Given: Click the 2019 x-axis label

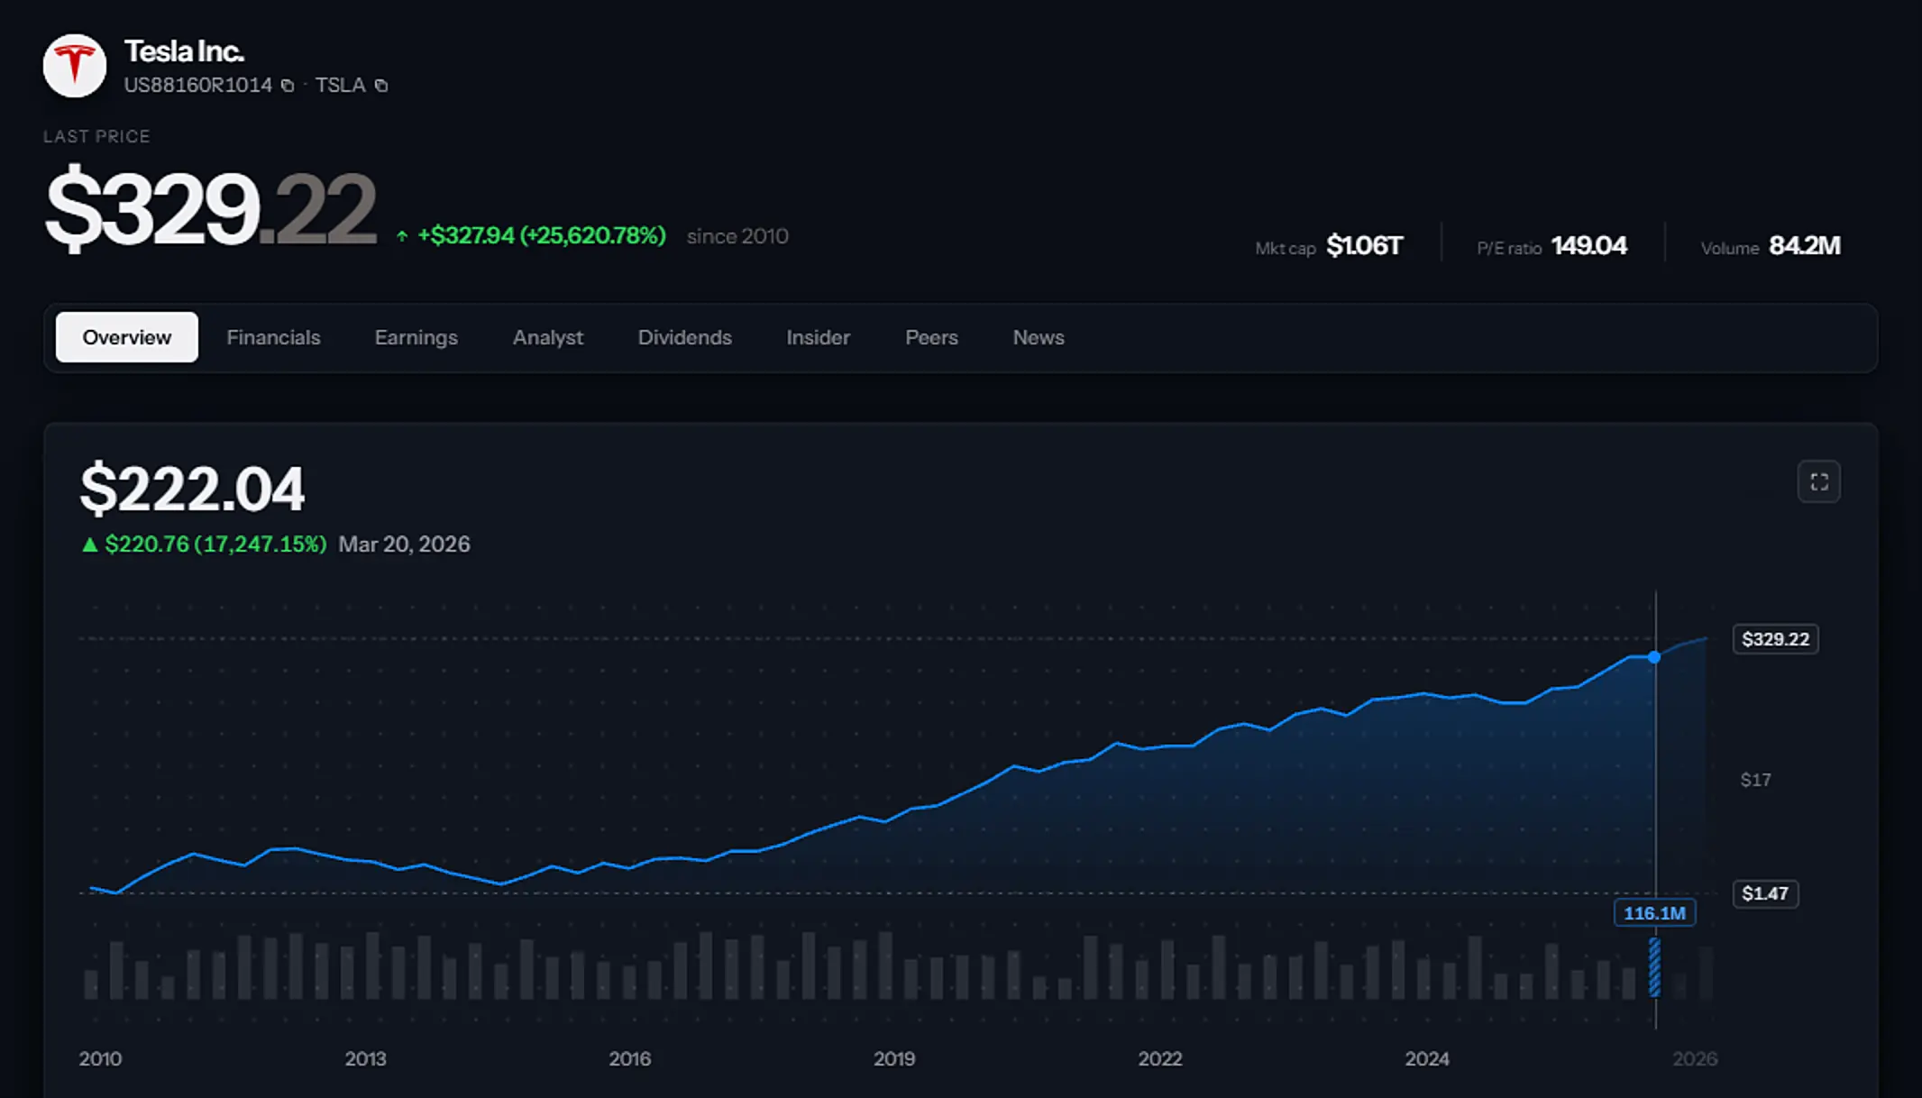Looking at the screenshot, I should (894, 1058).
